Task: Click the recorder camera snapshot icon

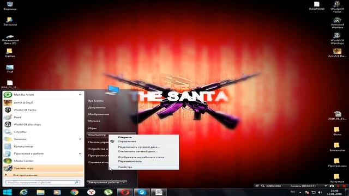Action: point(332,186)
